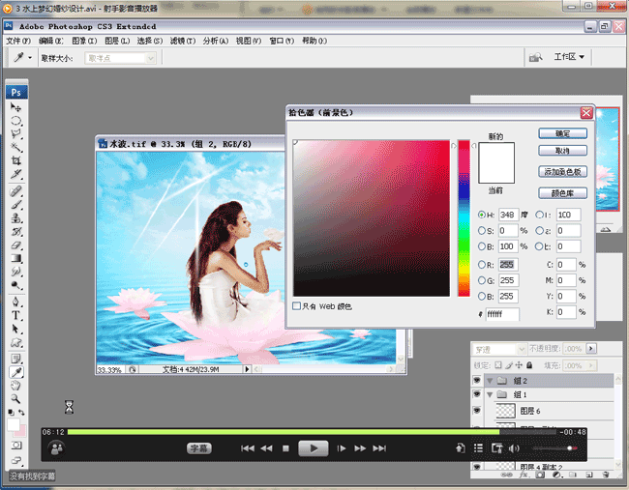Click the hex color input field
629x490 pixels.
pyautogui.click(x=502, y=314)
